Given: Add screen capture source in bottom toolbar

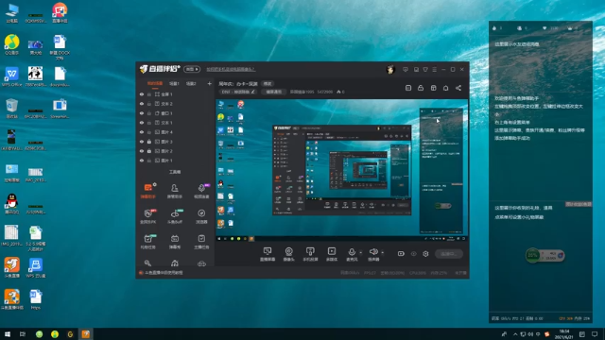Looking at the screenshot, I should pos(268,254).
